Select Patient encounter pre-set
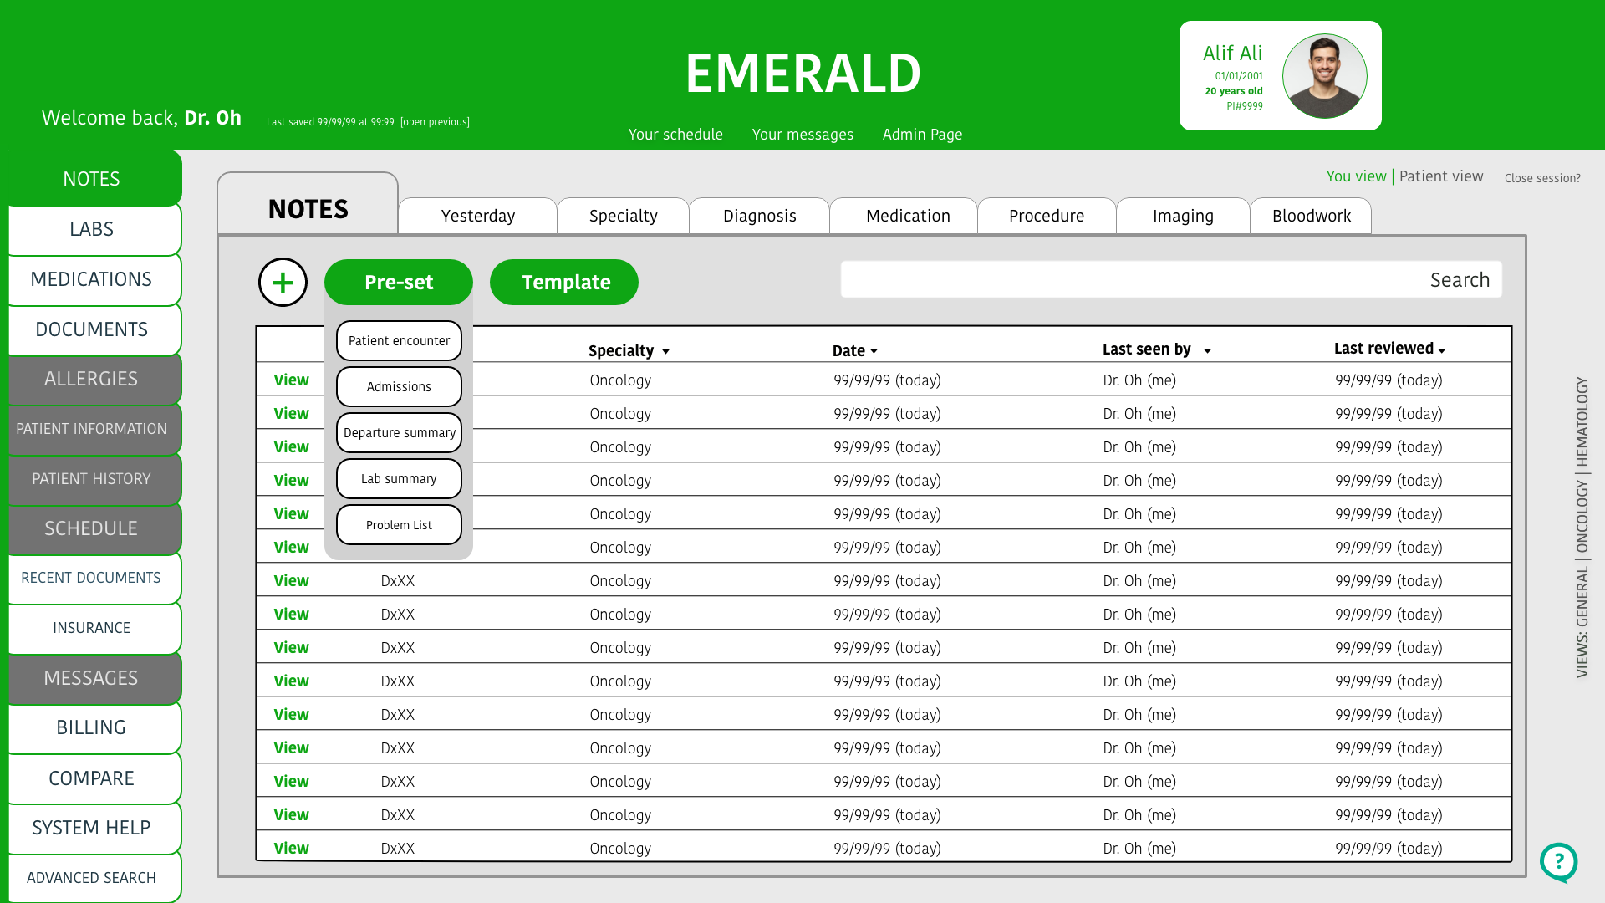The height and width of the screenshot is (903, 1605). [x=399, y=341]
